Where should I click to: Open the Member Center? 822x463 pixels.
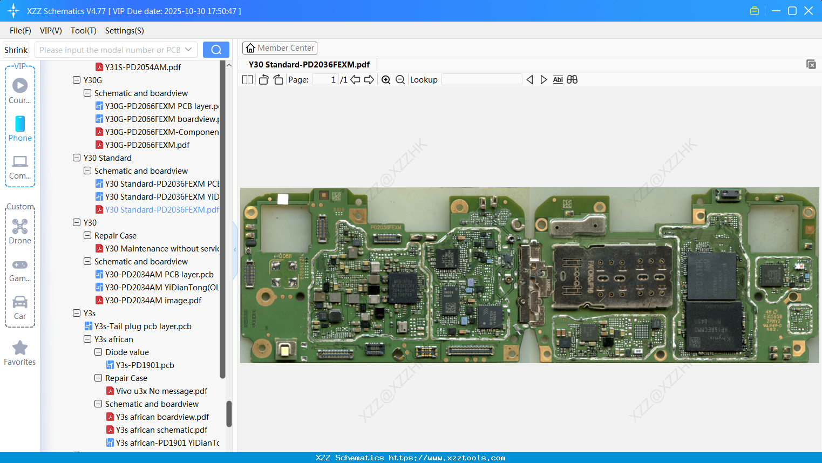tap(280, 47)
